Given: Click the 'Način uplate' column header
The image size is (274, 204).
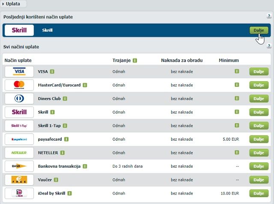Looking at the screenshot, I should tap(18, 60).
